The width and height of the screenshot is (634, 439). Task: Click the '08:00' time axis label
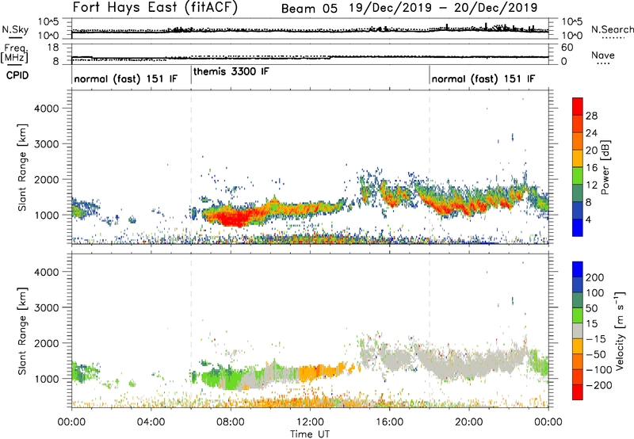[231, 422]
